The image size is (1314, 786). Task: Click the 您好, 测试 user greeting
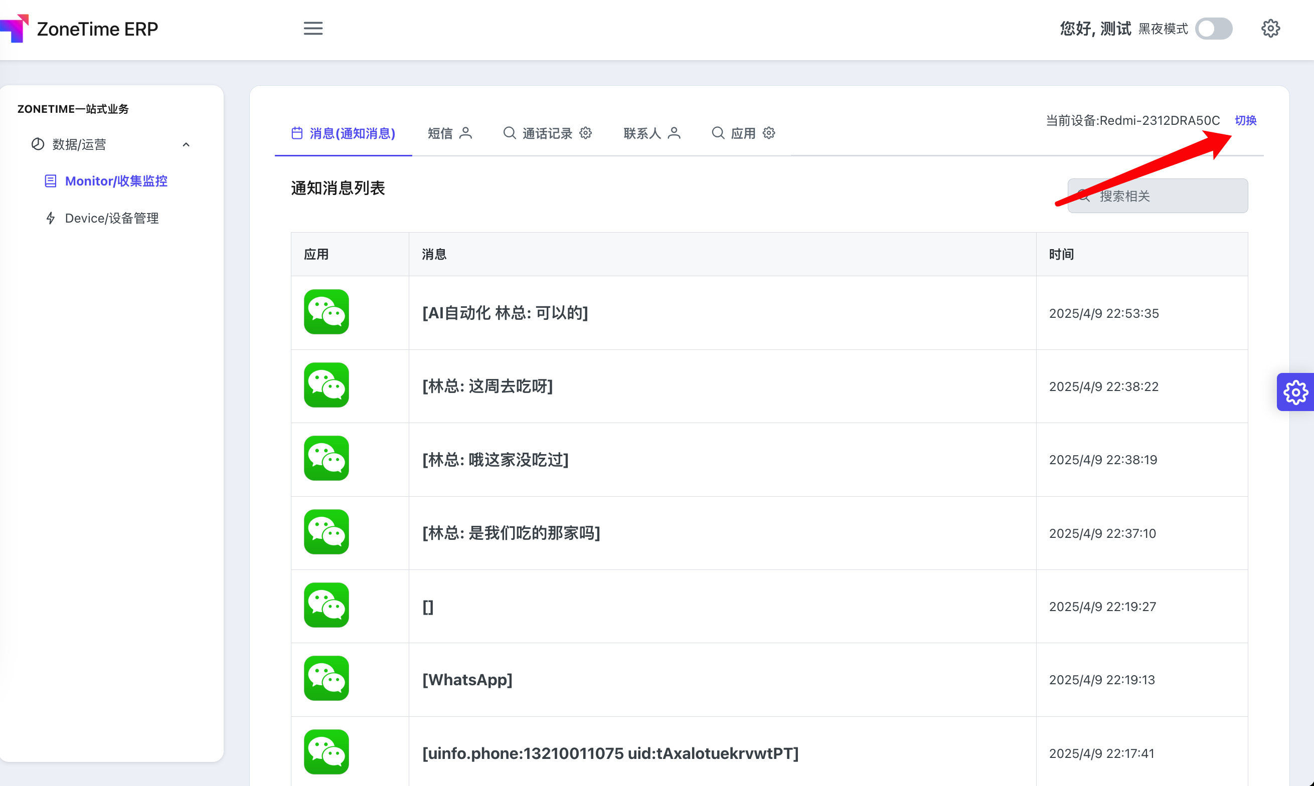pyautogui.click(x=1096, y=29)
